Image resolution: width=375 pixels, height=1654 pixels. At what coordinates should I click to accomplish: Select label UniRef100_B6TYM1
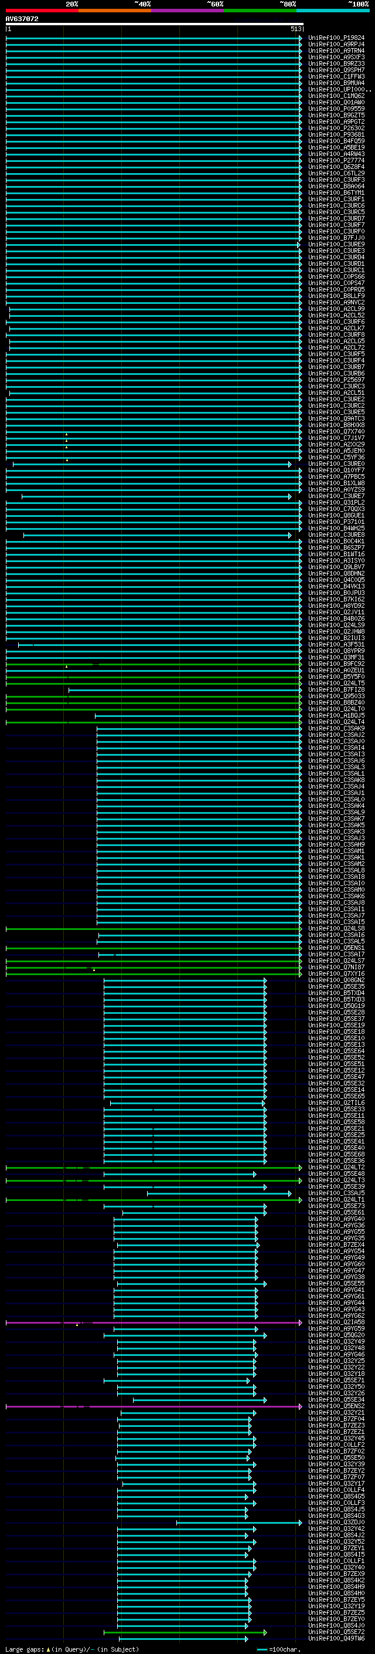click(x=336, y=192)
